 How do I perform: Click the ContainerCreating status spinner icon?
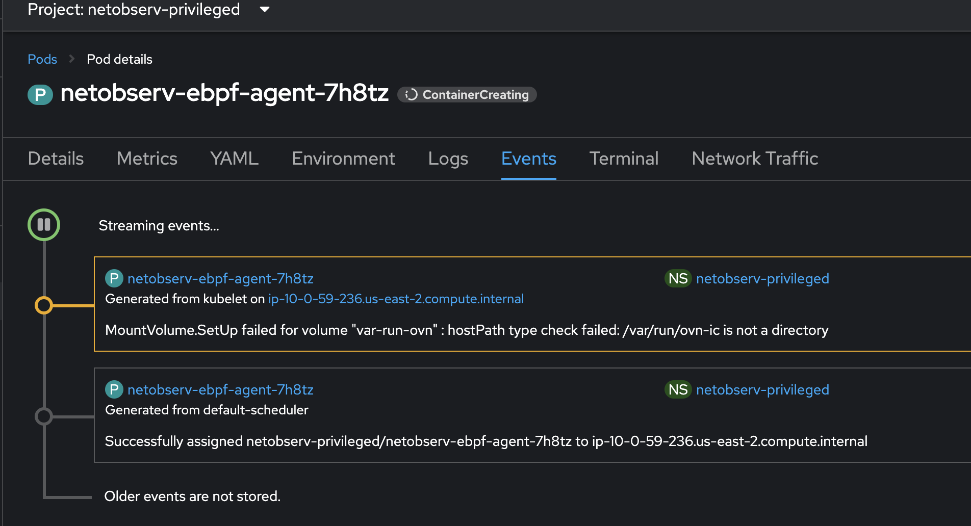411,95
